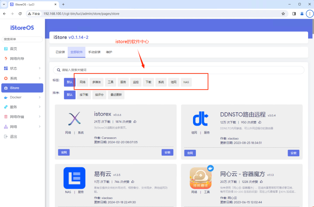Screen dimensions: 314x207
Task: Select the 默认 tag filter
Action: coord(69,82)
